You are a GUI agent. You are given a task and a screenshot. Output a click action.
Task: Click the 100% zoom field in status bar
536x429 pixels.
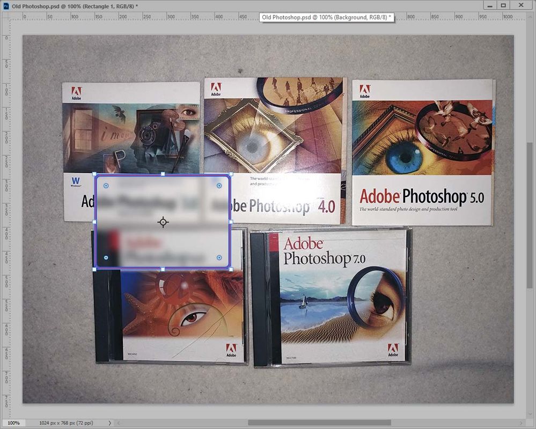click(x=13, y=423)
